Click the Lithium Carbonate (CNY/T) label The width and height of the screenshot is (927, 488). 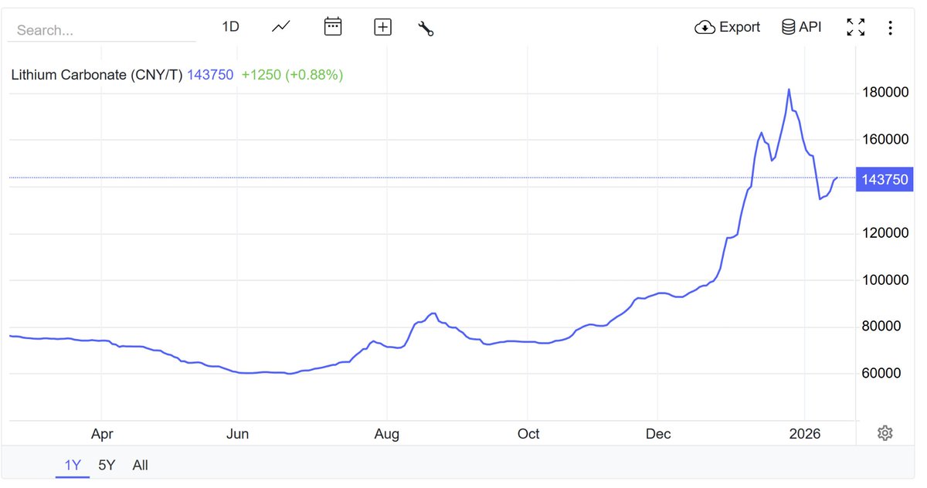click(x=97, y=75)
